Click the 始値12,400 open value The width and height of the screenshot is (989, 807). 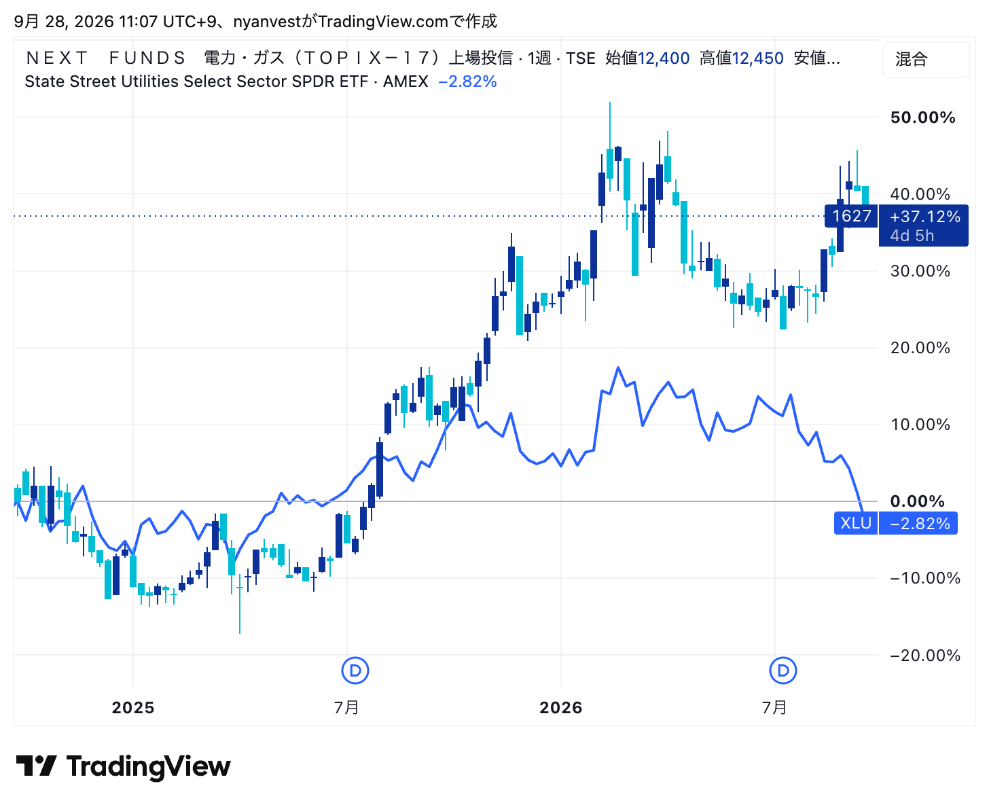pos(647,58)
